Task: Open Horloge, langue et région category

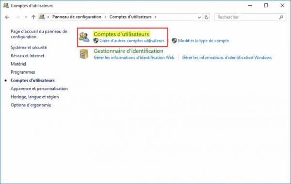Action: pyautogui.click(x=35, y=97)
